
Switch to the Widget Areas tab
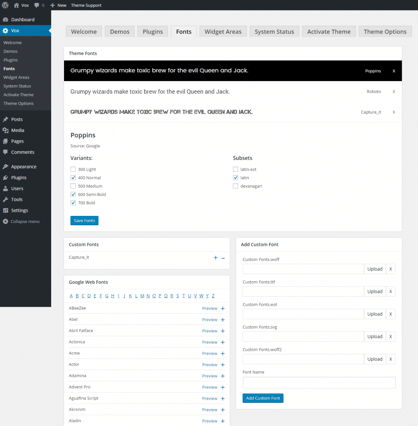(x=223, y=32)
